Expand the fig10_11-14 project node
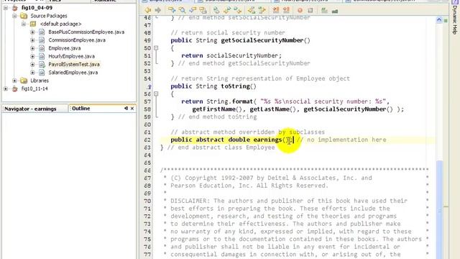This screenshot has height=259, width=460. tap(6, 88)
